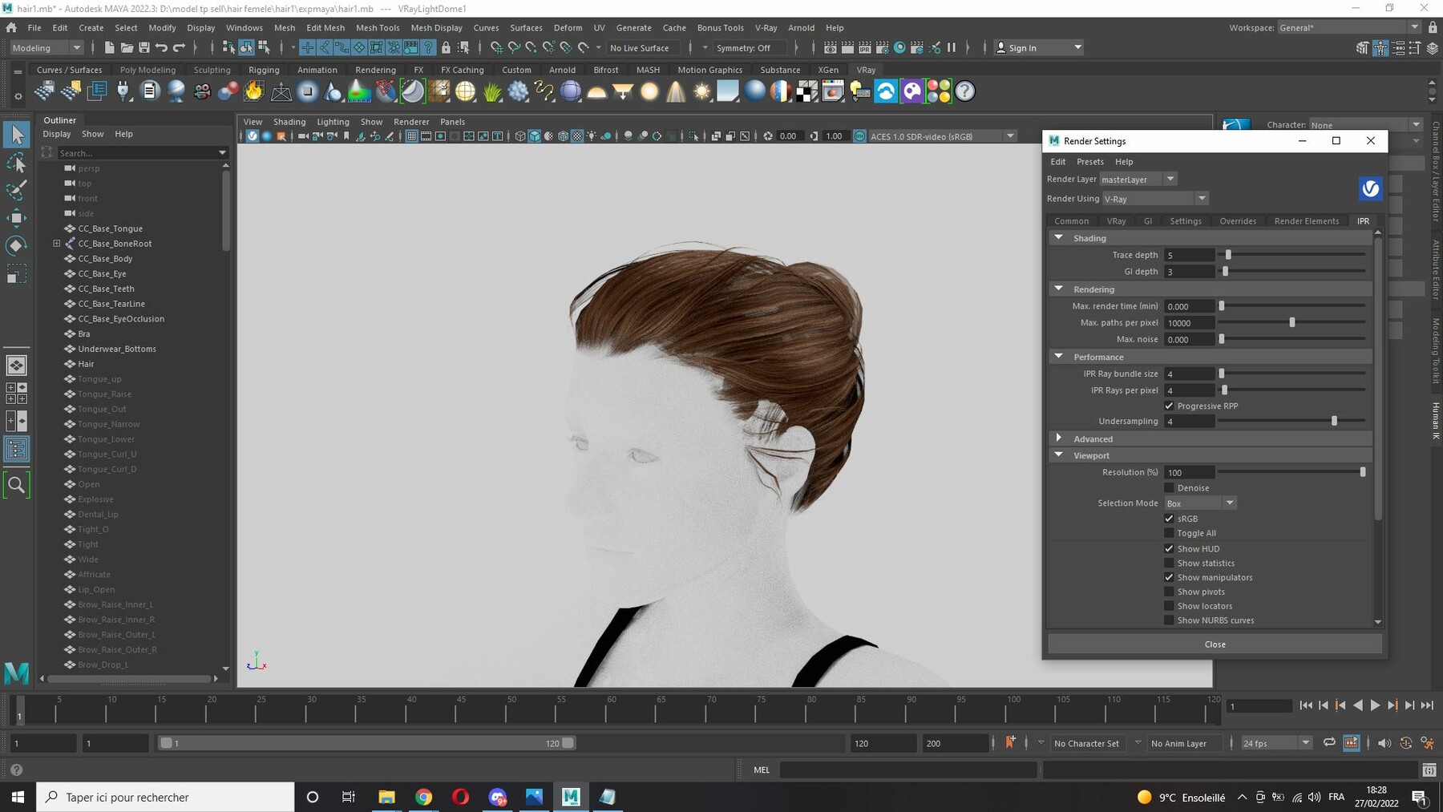Toggle the Progressive RPP checkbox
This screenshot has width=1443, height=812.
pyautogui.click(x=1169, y=406)
